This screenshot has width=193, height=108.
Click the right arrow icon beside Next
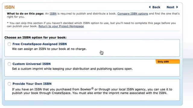coord(177,7)
